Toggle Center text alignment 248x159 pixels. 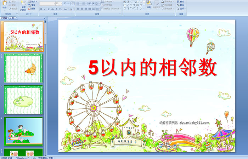[82, 9]
